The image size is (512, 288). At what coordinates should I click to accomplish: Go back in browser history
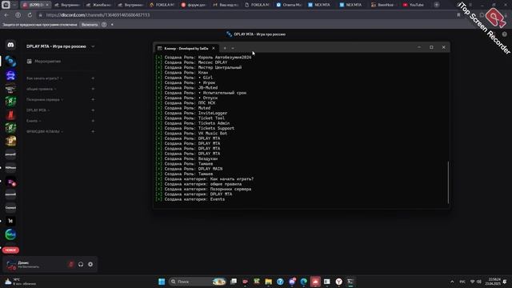tap(6, 15)
